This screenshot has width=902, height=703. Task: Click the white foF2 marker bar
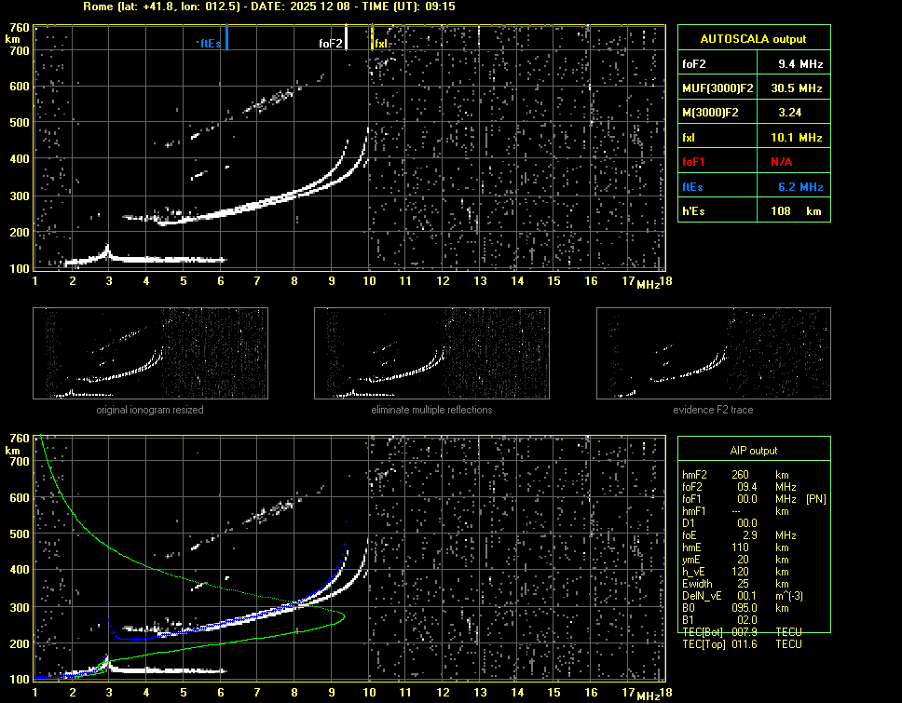[x=347, y=38]
